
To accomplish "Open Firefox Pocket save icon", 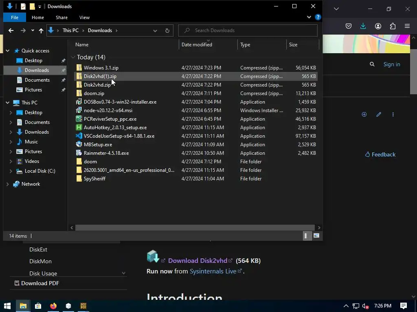I will (349, 26).
